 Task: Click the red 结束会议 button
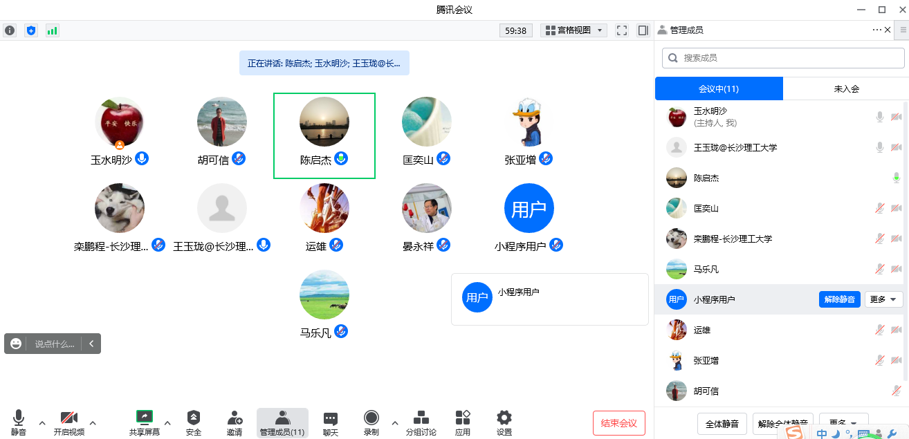point(618,423)
